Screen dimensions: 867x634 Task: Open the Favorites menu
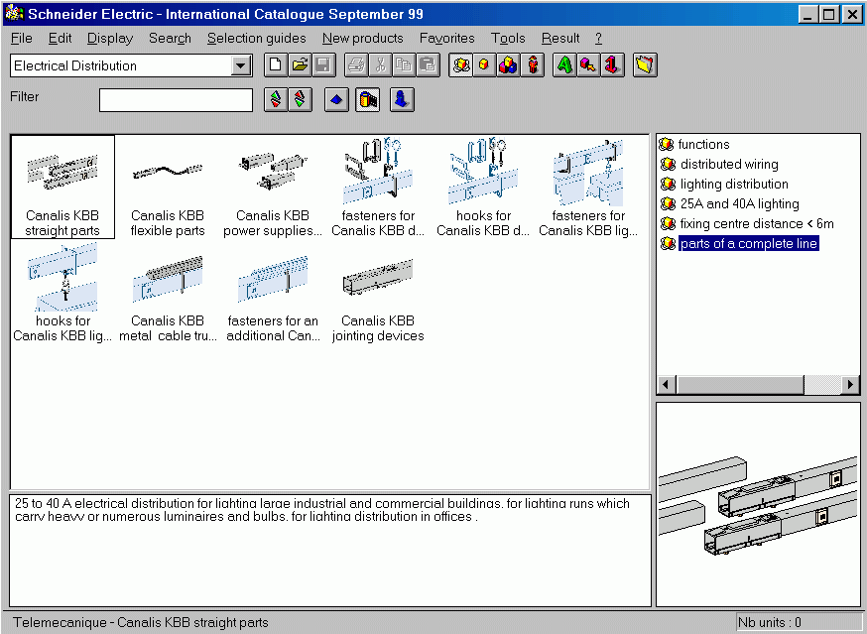click(x=446, y=38)
